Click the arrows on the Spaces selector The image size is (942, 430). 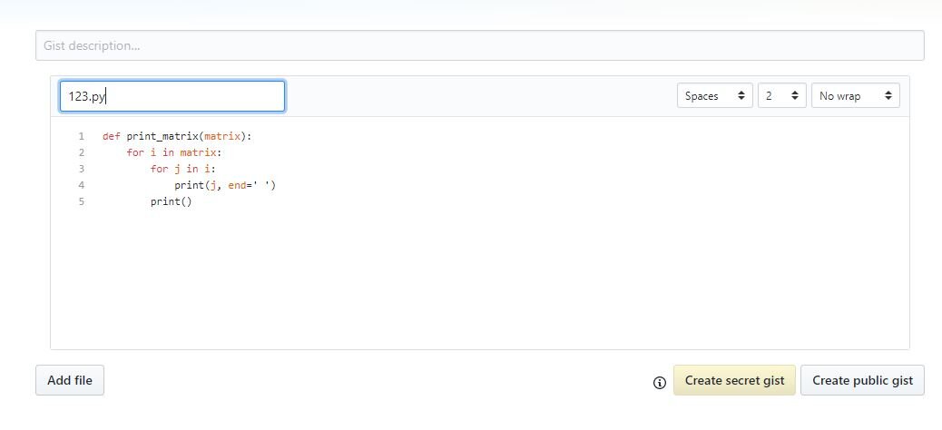pos(741,95)
